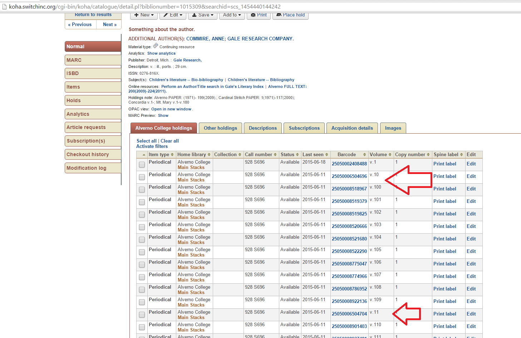Open the Subscriptions tab

tap(304, 128)
